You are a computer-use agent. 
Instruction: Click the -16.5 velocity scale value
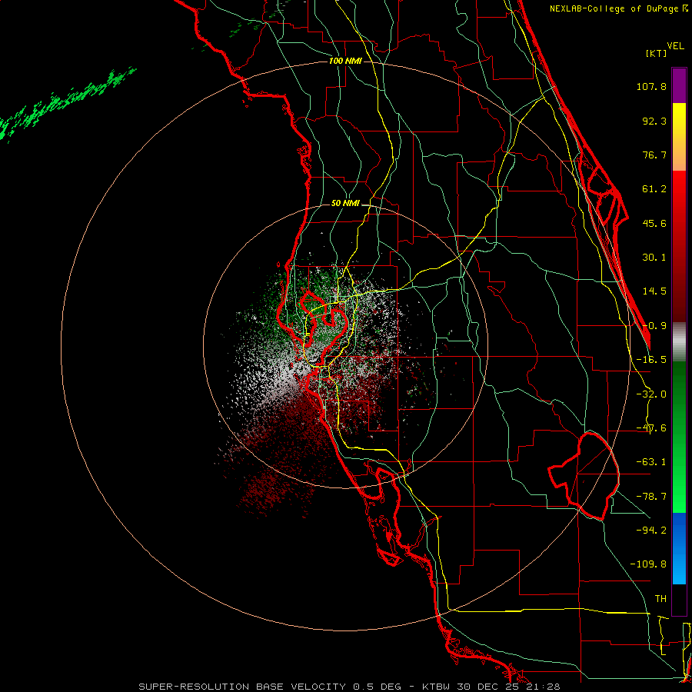point(651,360)
